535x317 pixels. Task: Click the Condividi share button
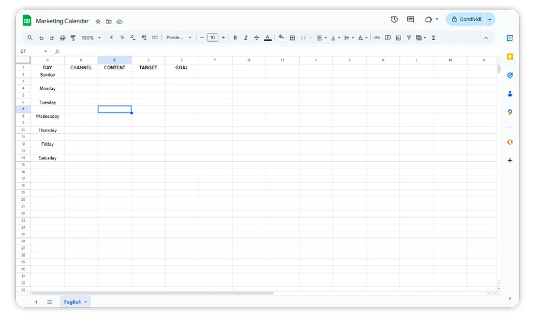(x=466, y=20)
